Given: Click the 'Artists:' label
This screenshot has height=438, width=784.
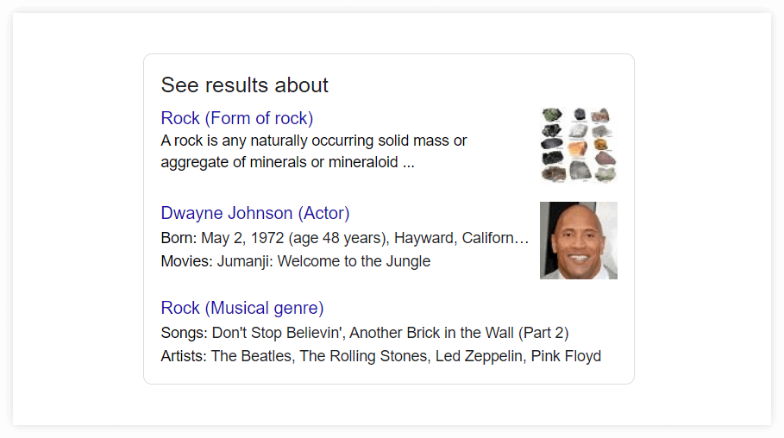Looking at the screenshot, I should click(x=184, y=356).
